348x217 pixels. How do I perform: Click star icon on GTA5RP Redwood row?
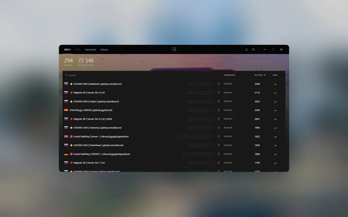(x=71, y=84)
